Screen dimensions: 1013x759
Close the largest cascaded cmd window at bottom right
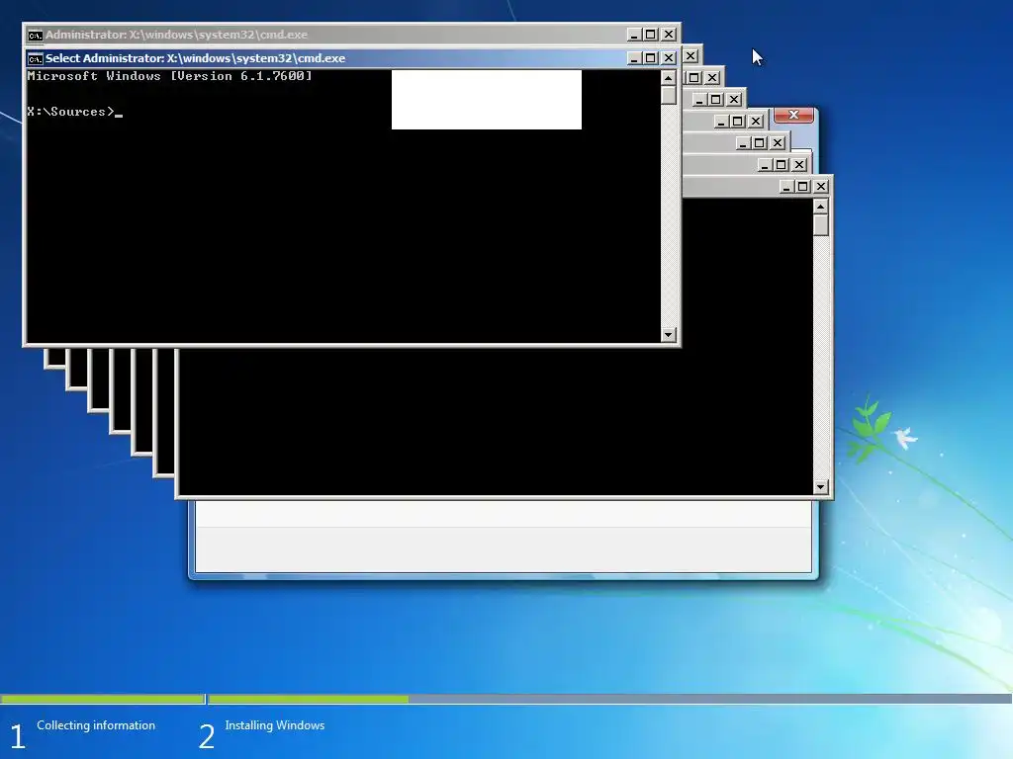coord(821,187)
